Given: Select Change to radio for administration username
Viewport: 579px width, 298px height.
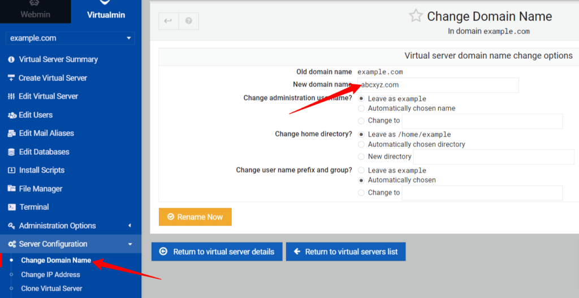Looking at the screenshot, I should tap(361, 121).
